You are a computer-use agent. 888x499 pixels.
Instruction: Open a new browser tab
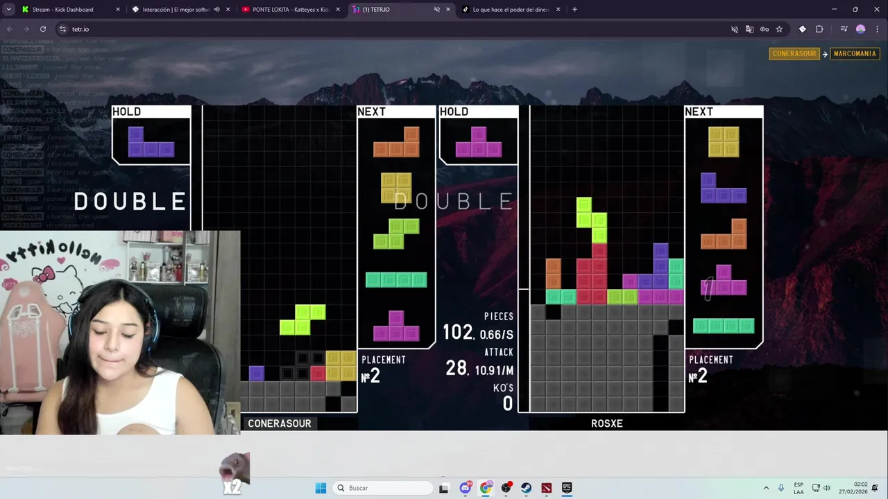click(x=574, y=10)
